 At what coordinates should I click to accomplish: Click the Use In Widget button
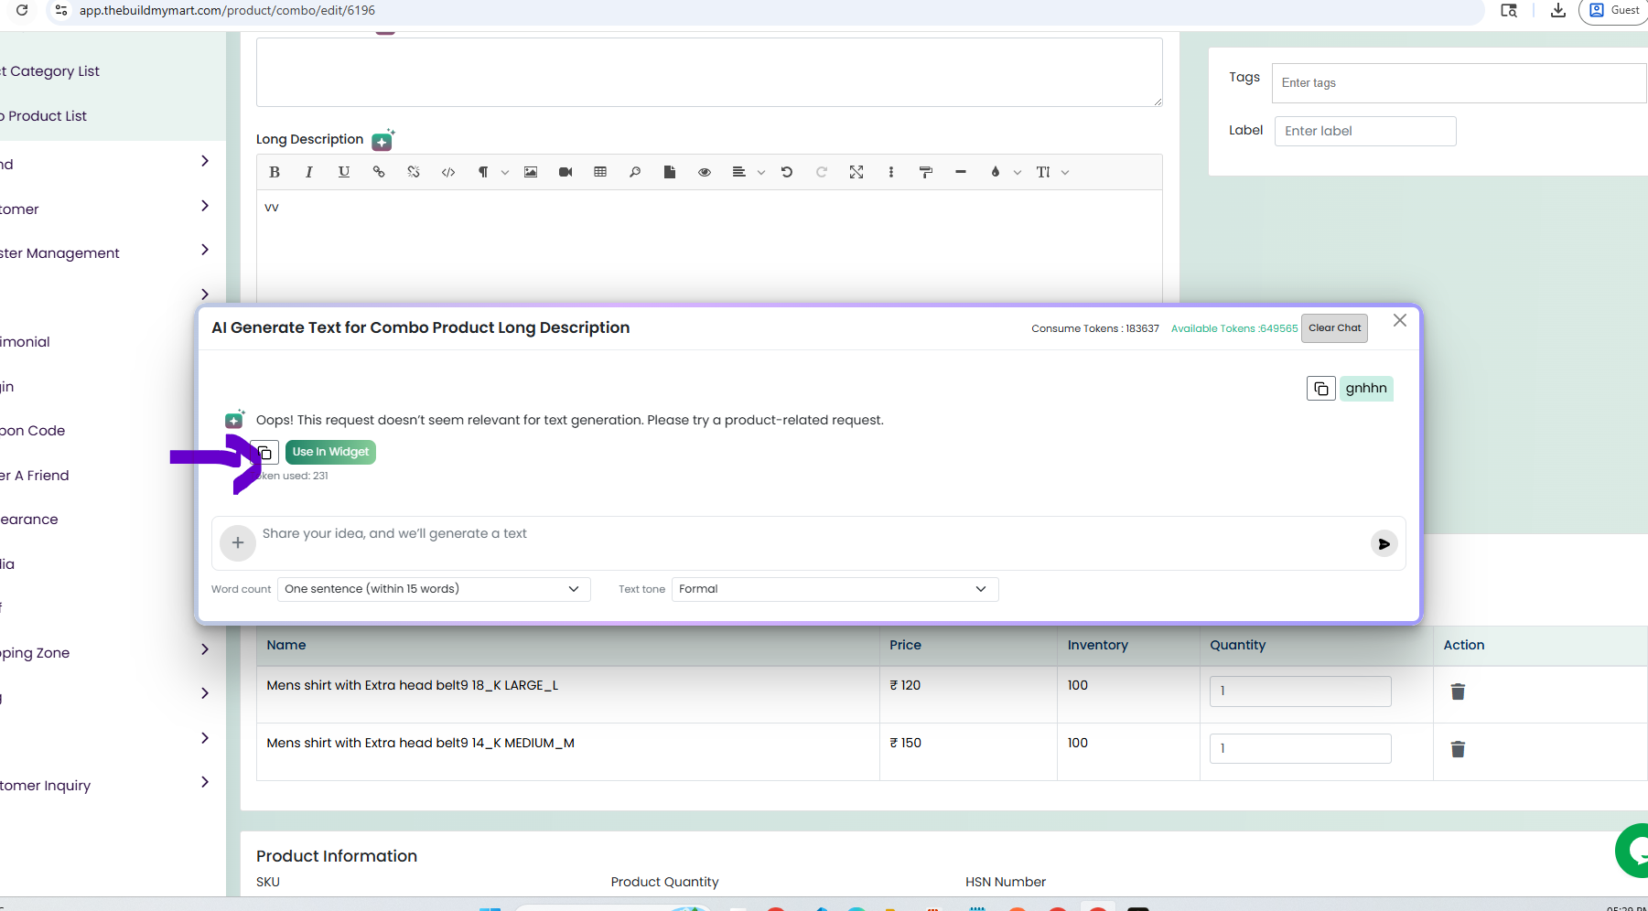click(x=330, y=452)
